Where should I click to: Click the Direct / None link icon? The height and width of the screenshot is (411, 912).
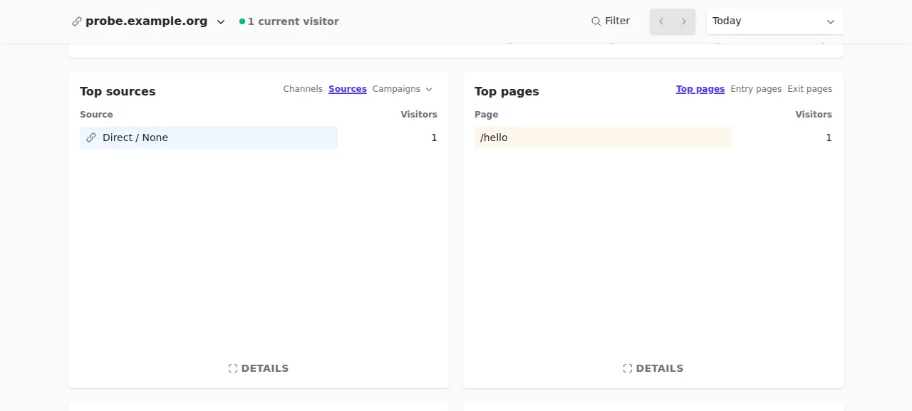click(91, 137)
